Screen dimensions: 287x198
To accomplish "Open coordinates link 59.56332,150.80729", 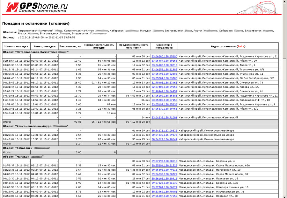I will click(164, 174).
